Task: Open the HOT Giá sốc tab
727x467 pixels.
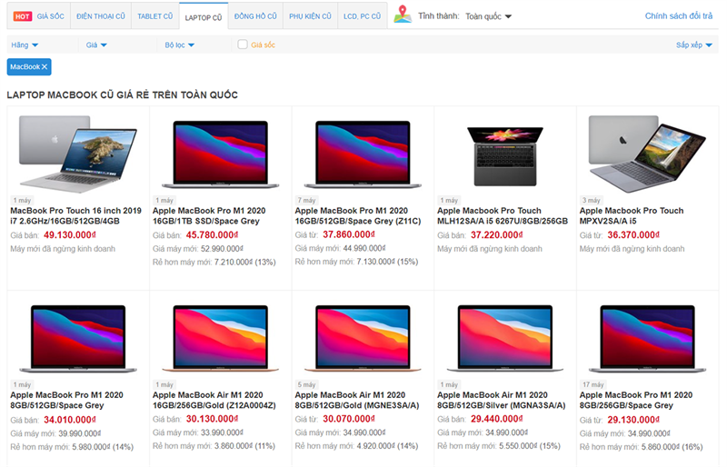Action: 39,16
